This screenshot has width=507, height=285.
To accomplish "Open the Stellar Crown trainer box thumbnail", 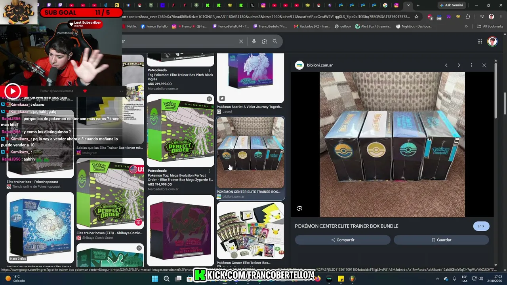I will tap(40, 228).
